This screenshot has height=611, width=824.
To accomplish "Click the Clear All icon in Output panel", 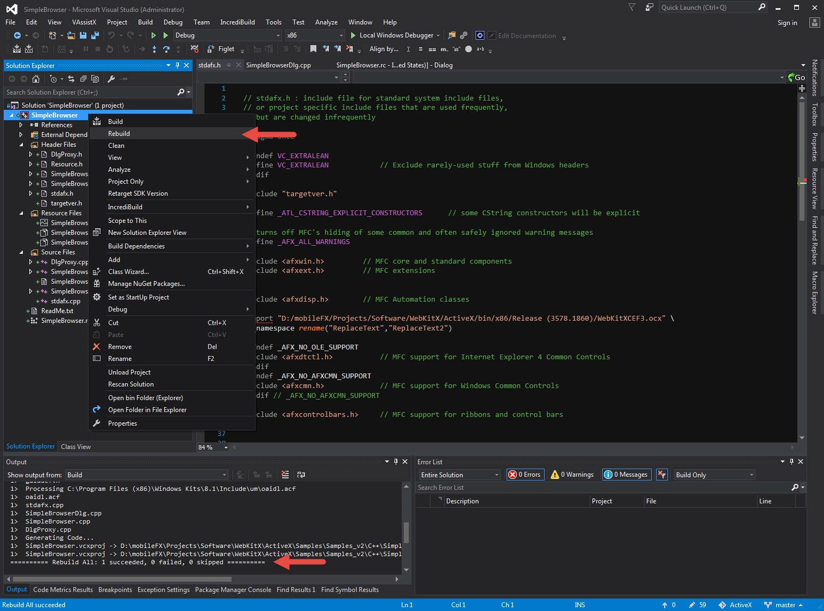I will click(x=285, y=475).
